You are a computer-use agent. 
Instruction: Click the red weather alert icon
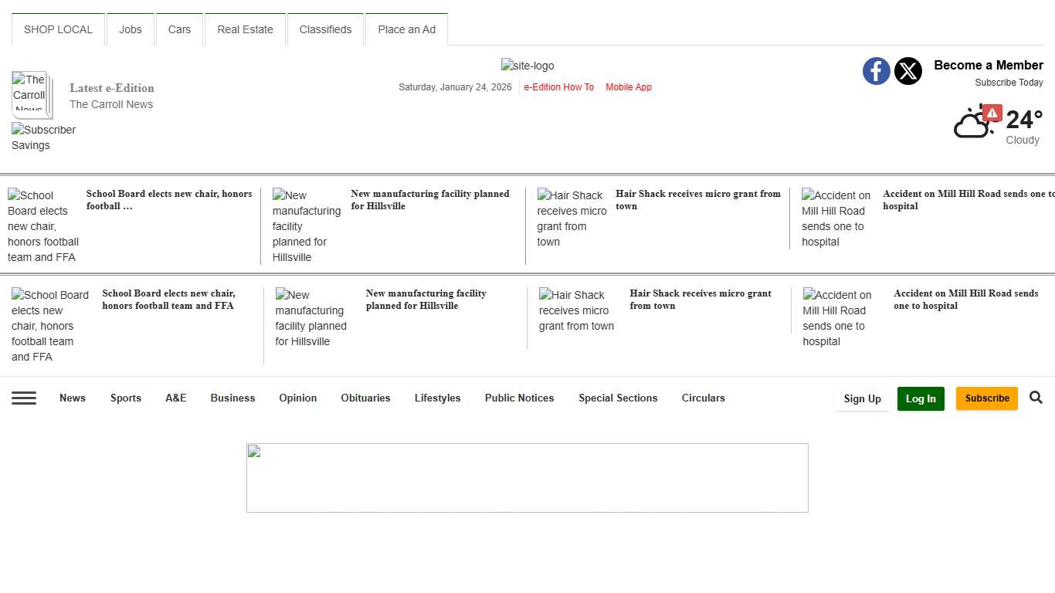(992, 114)
